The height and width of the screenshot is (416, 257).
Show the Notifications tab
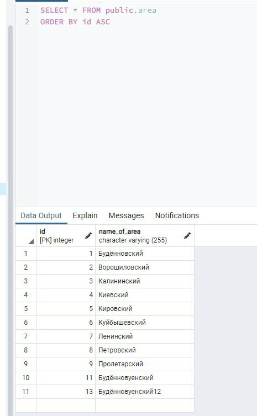click(177, 215)
